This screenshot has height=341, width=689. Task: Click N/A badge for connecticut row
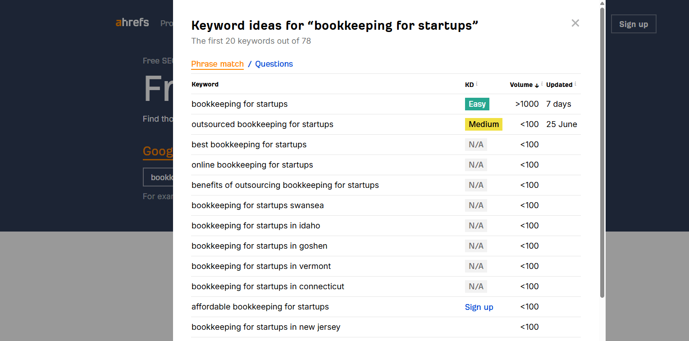[476, 286]
